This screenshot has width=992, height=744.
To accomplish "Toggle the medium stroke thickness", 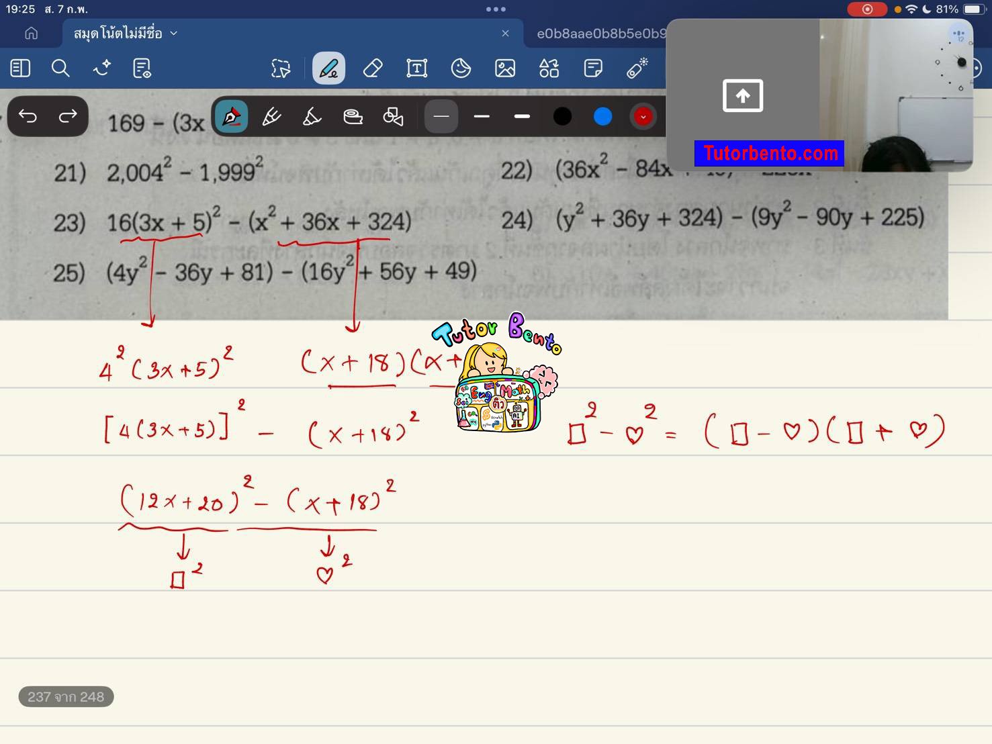I will pos(482,116).
